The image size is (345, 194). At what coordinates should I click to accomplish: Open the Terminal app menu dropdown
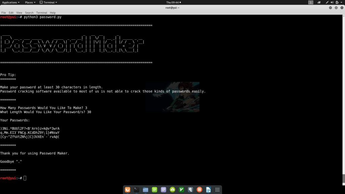pos(49,2)
